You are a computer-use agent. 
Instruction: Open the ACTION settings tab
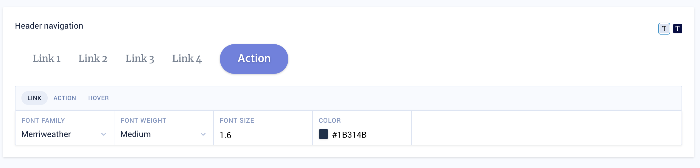(65, 98)
